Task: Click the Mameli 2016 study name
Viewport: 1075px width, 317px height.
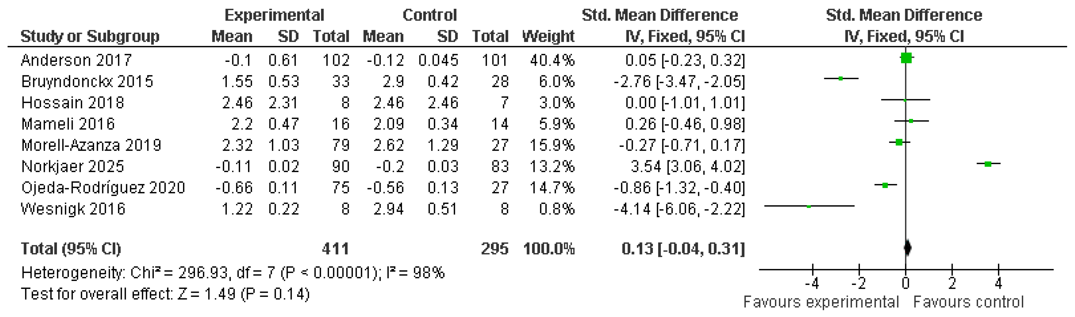Action: click(68, 124)
